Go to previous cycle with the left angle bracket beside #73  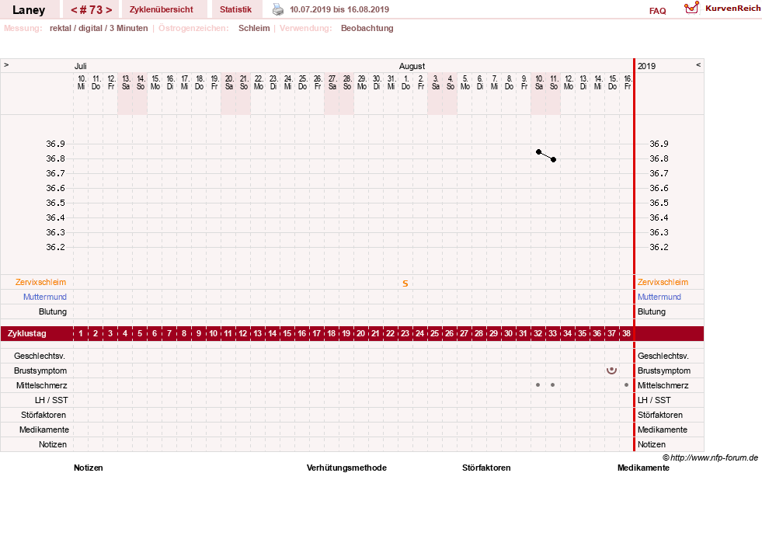point(75,10)
